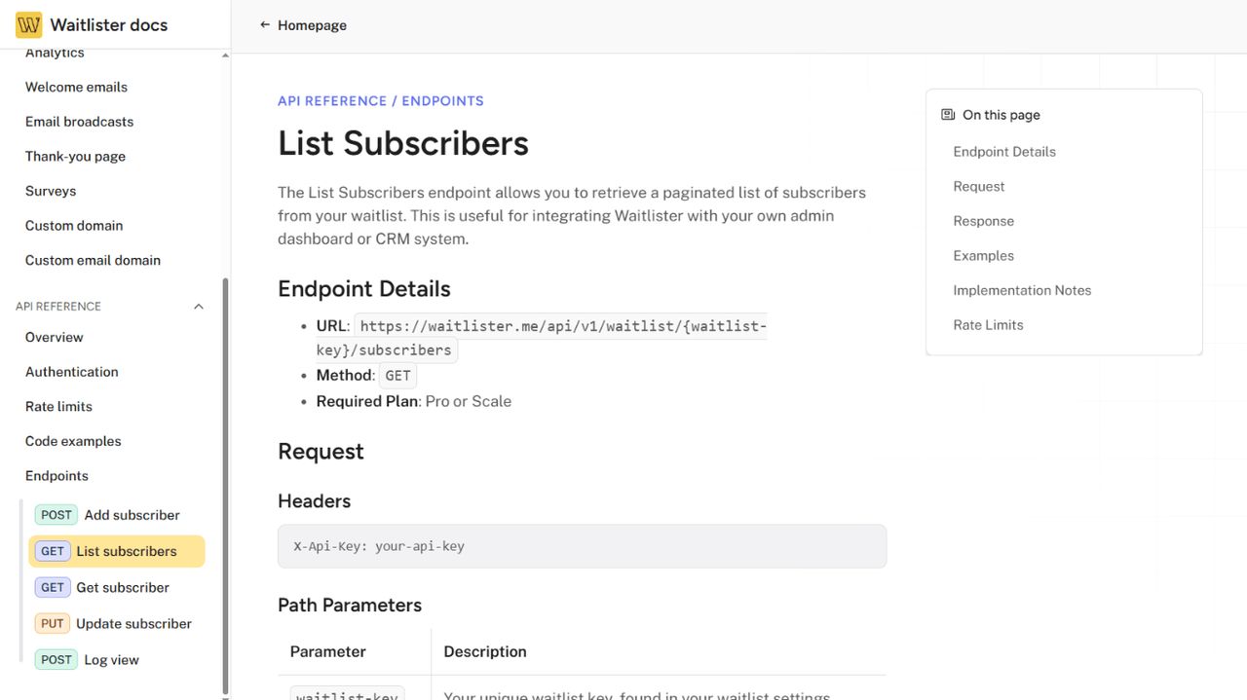Image resolution: width=1247 pixels, height=700 pixels.
Task: Click the On this page panel icon
Action: (946, 114)
